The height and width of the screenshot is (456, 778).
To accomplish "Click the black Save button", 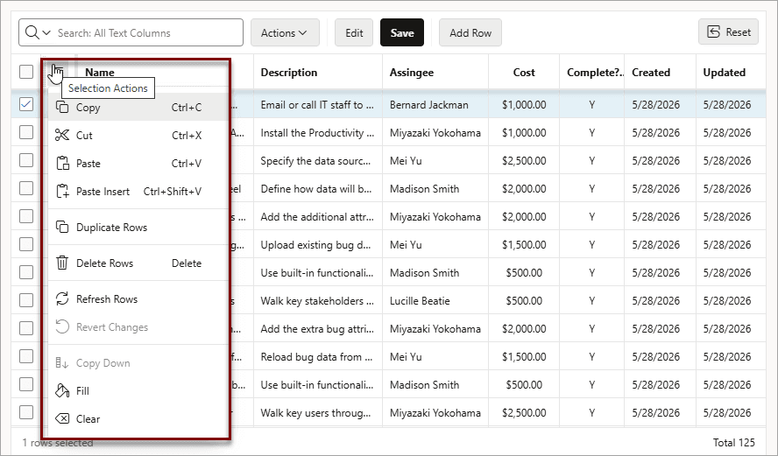I will 402,32.
